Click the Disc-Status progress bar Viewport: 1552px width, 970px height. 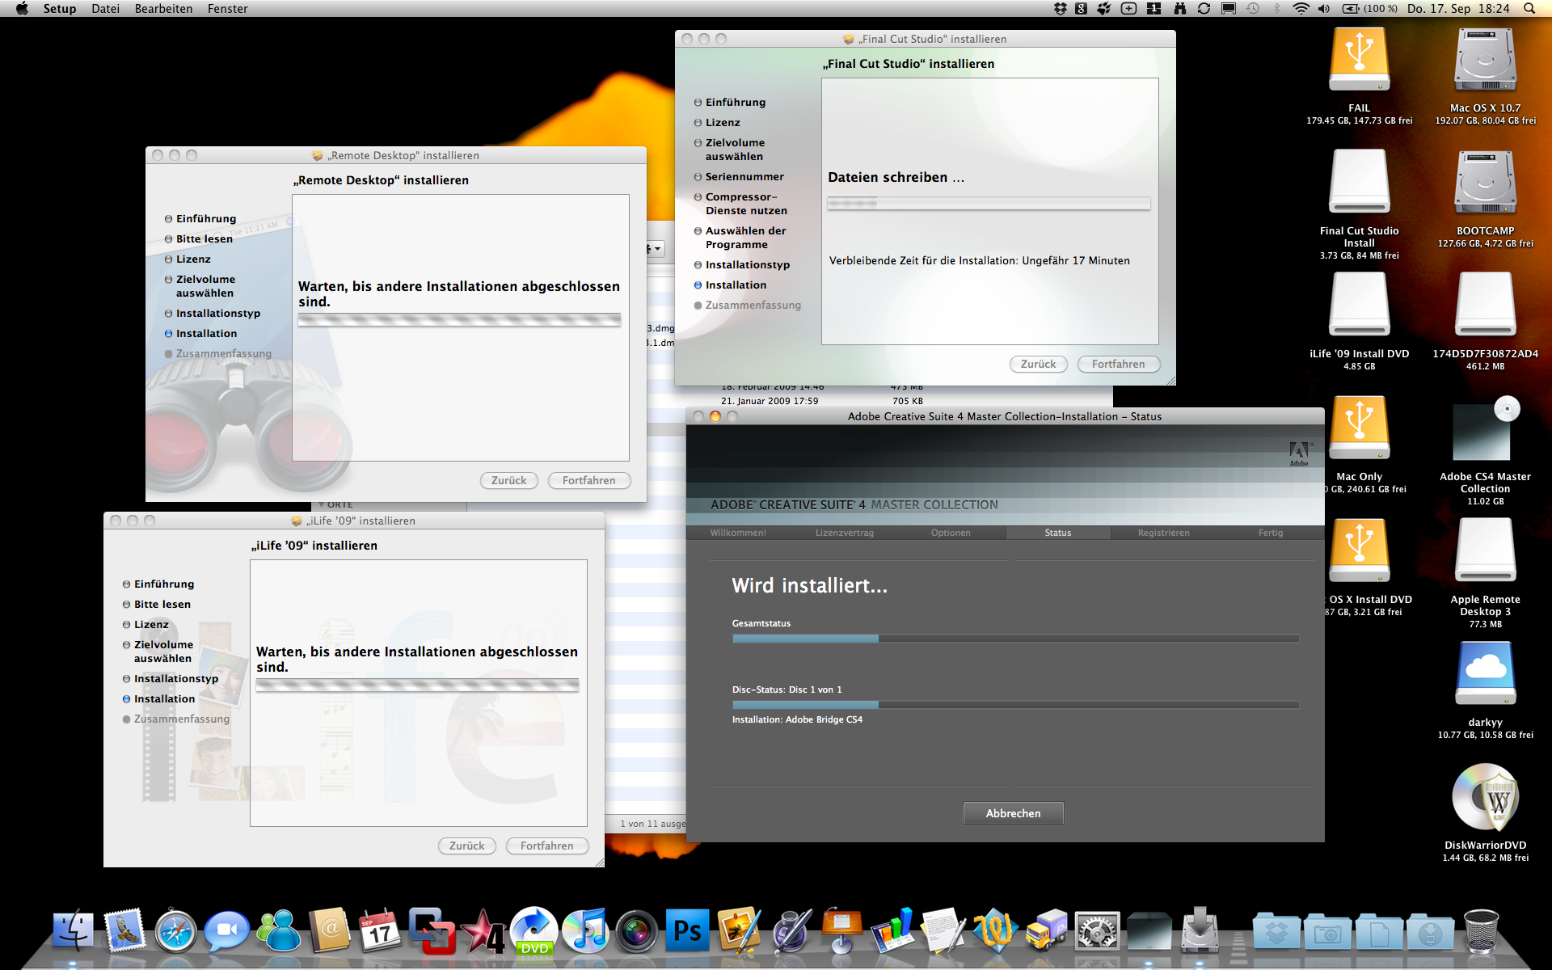(1015, 705)
